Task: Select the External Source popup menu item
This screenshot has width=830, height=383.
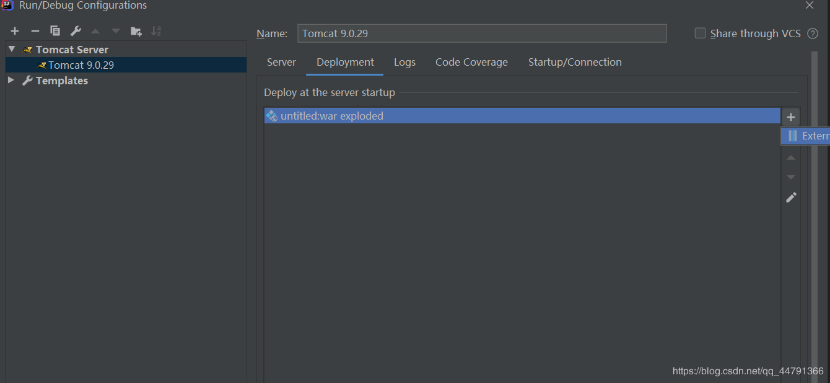Action: pyautogui.click(x=808, y=136)
